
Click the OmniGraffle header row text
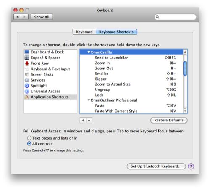101,53
